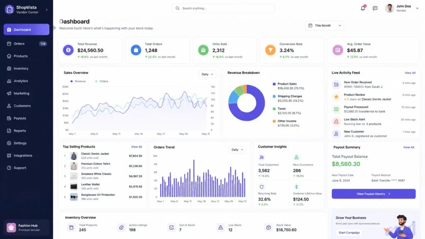Click the Payout Processed icon

tap(336, 109)
